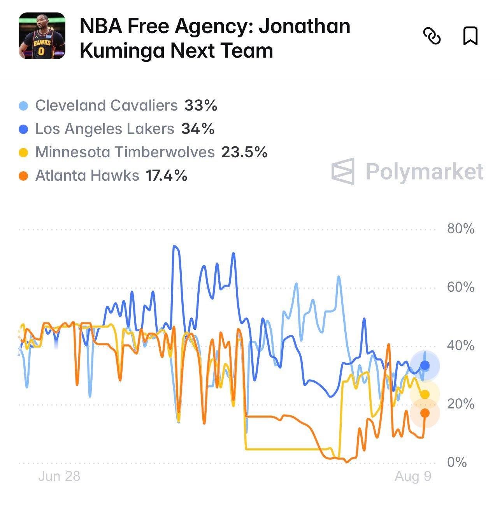Select the Minnesota Timberwolves legend dot
The image size is (502, 505).
coord(24,153)
